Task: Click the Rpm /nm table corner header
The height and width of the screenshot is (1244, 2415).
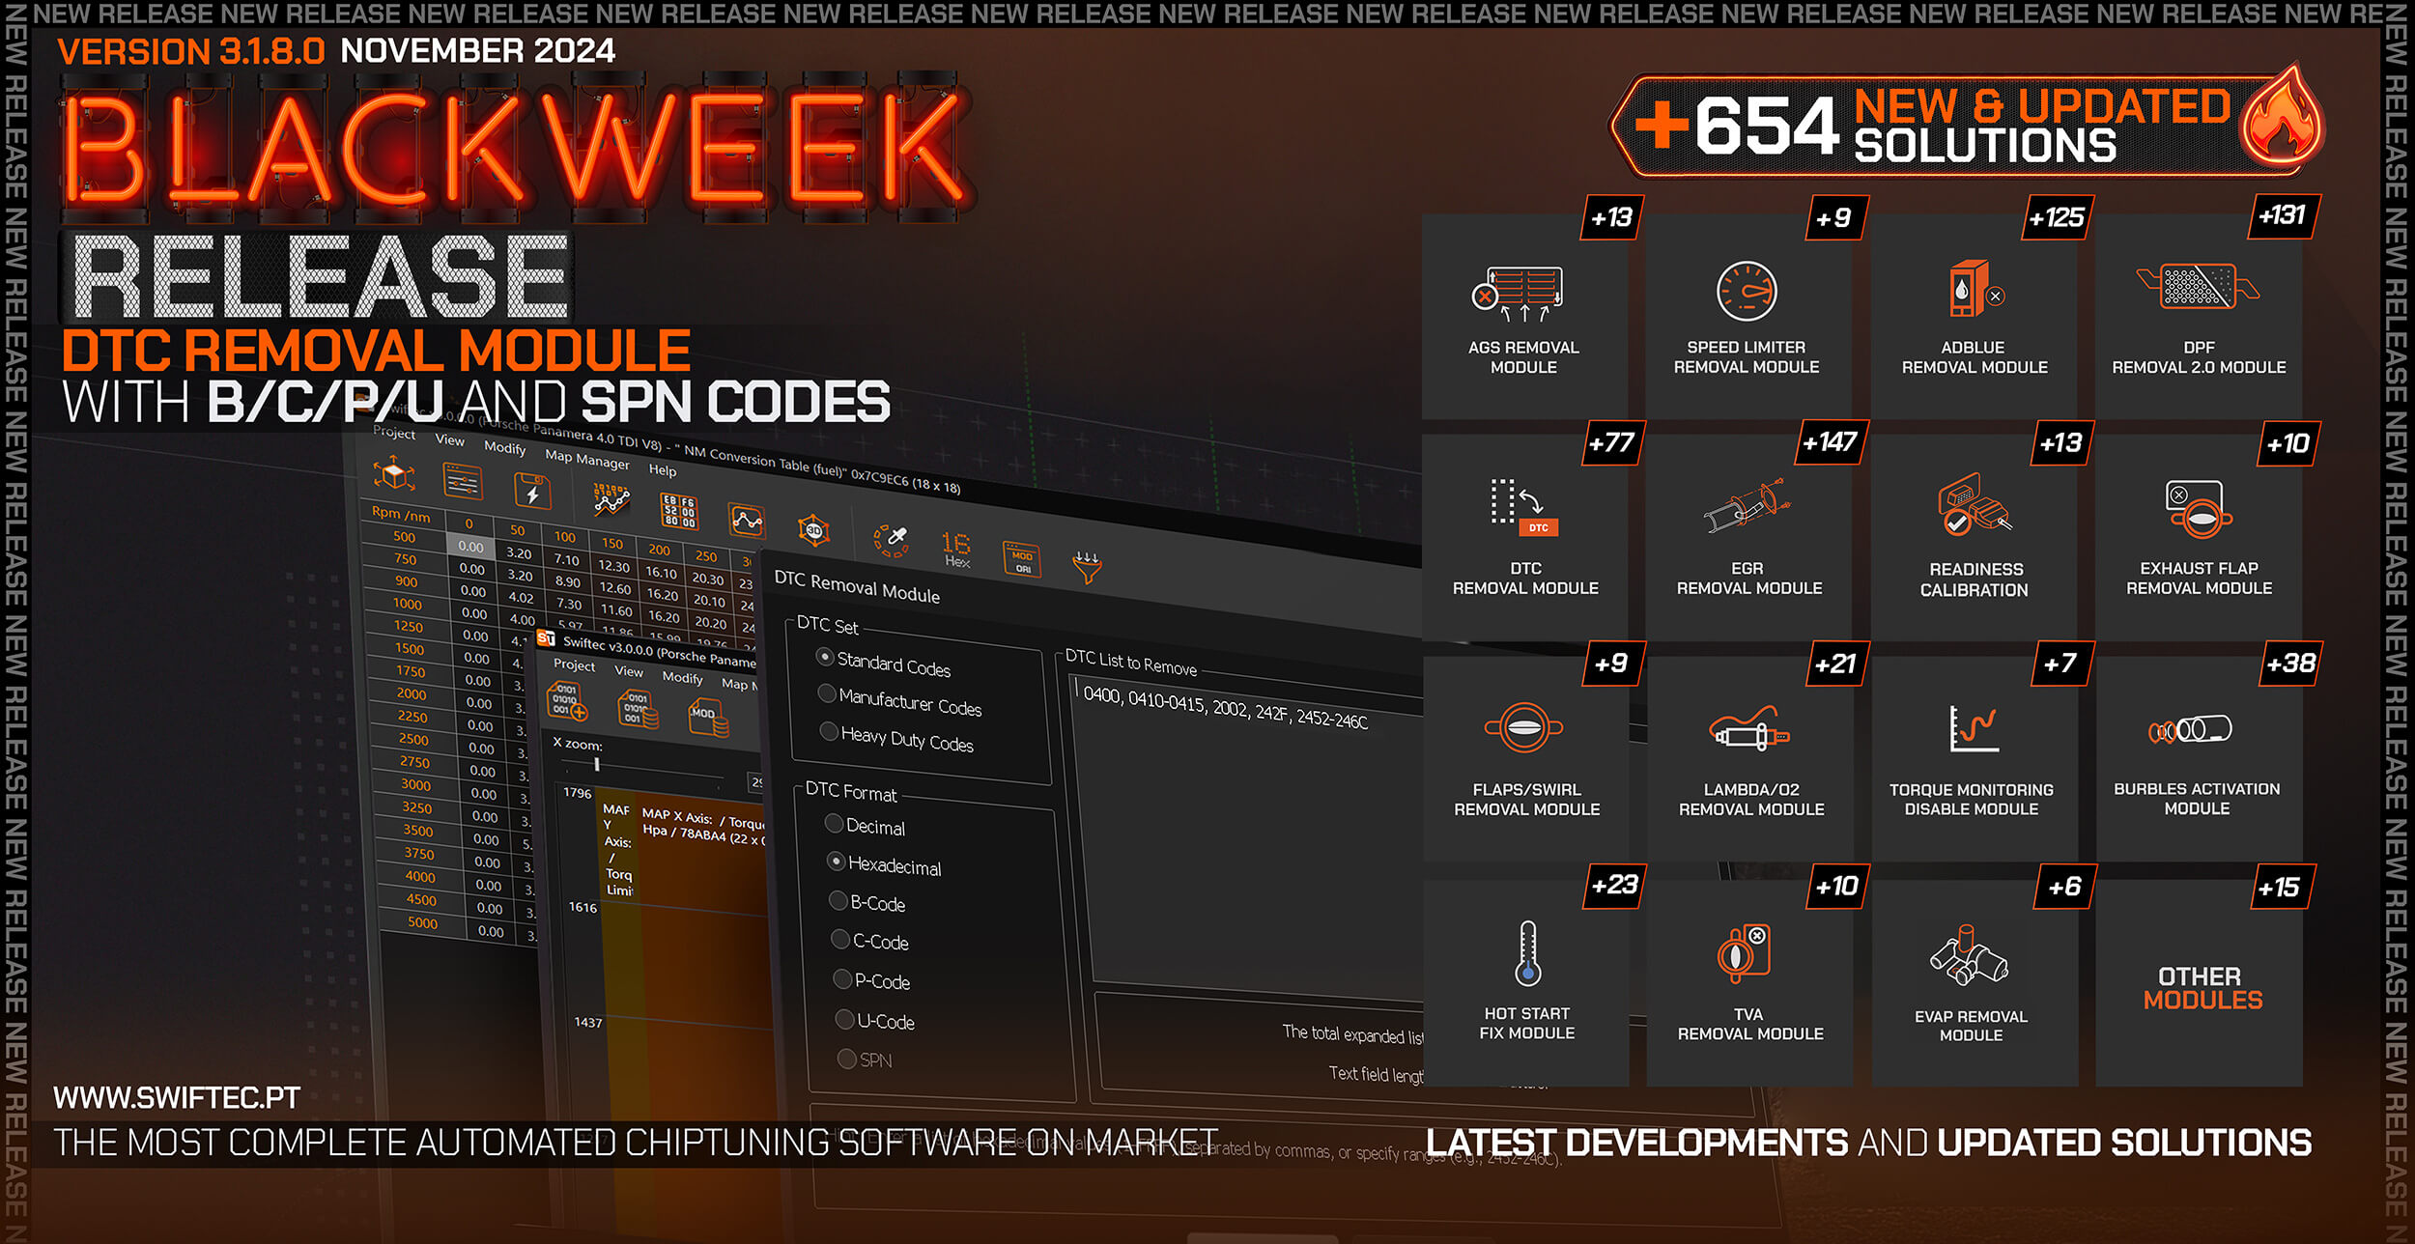Action: [x=401, y=513]
